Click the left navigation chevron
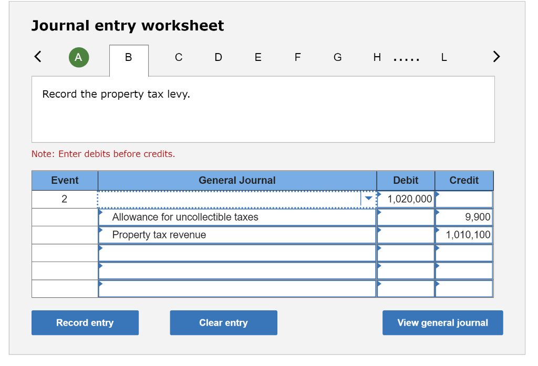The image size is (538, 366). (x=37, y=57)
